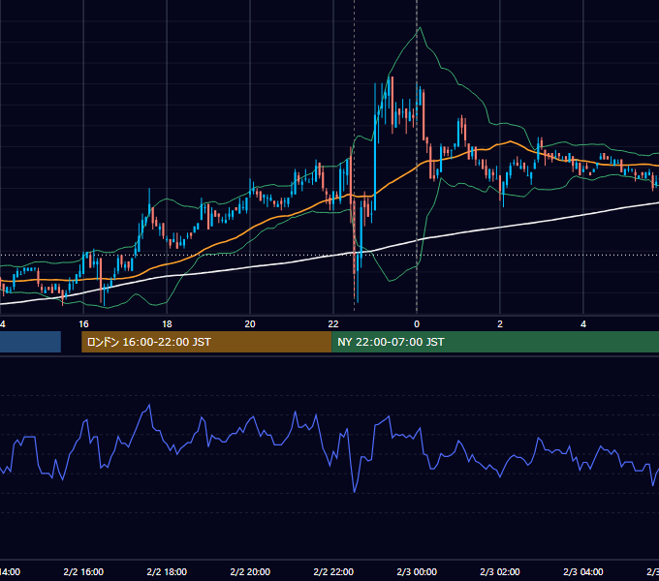Select the '2/2 18:00' label on bottom axis
659x581 pixels.
(167, 571)
